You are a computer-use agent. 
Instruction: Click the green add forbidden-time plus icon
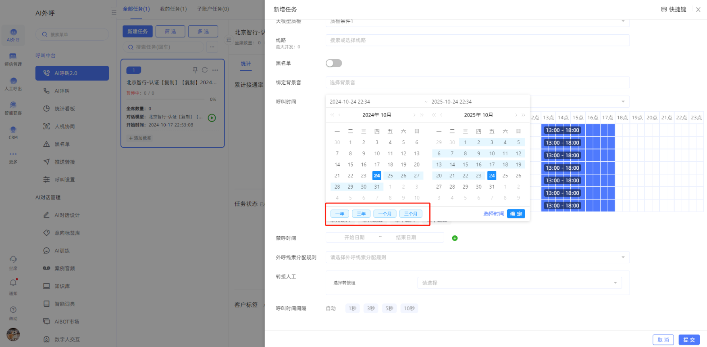[x=455, y=238]
